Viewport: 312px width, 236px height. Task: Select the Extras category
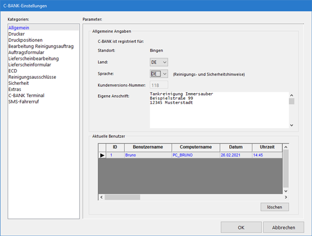coord(16,90)
